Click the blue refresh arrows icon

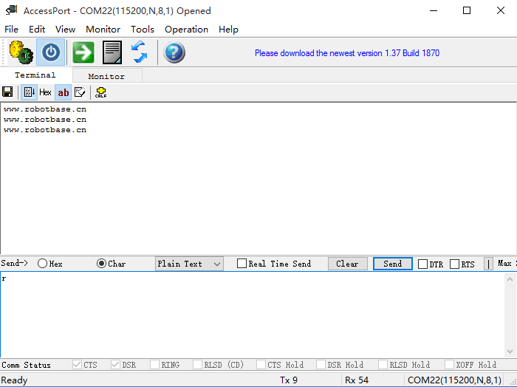click(x=139, y=52)
